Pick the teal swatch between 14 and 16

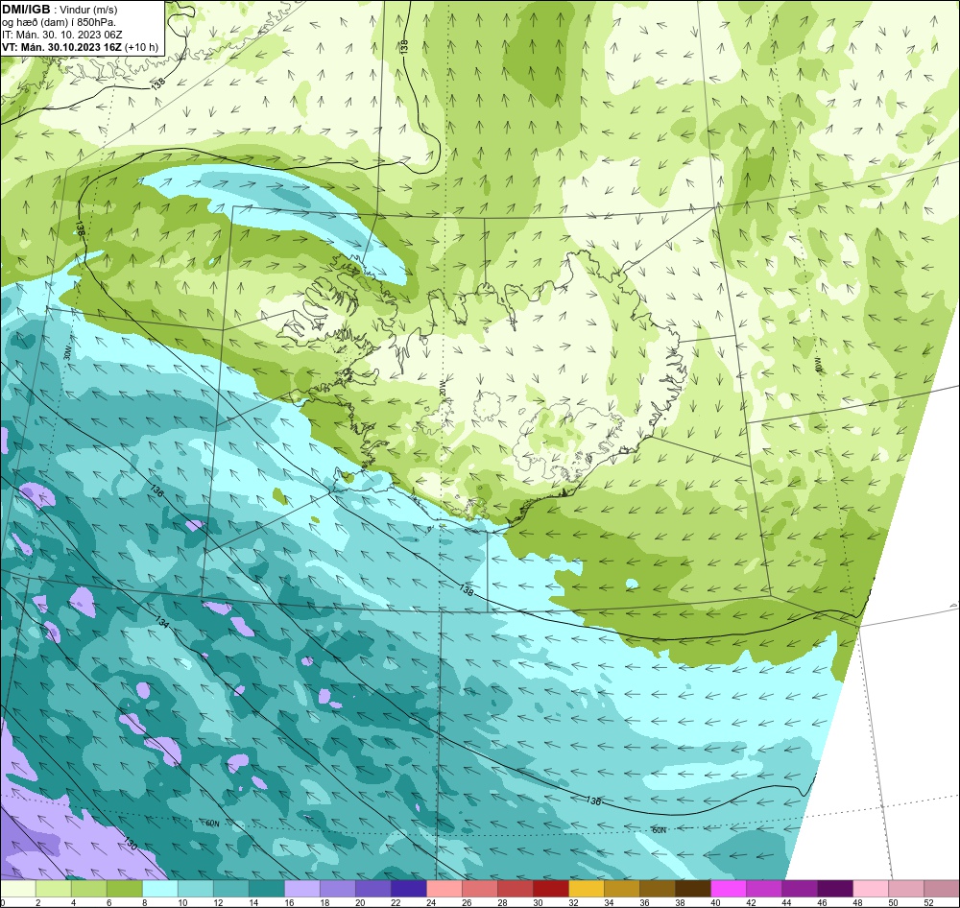(267, 889)
